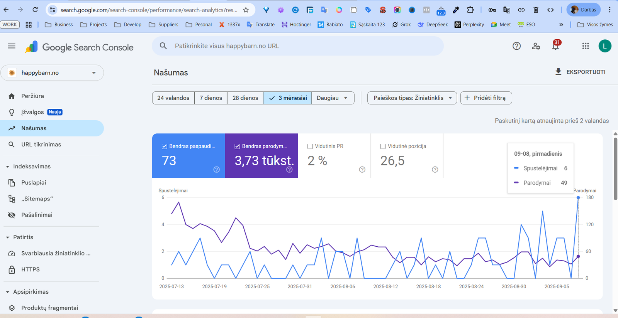Open the notifications bell with 31 badge
Viewport: 618px width, 318px height.
[555, 46]
